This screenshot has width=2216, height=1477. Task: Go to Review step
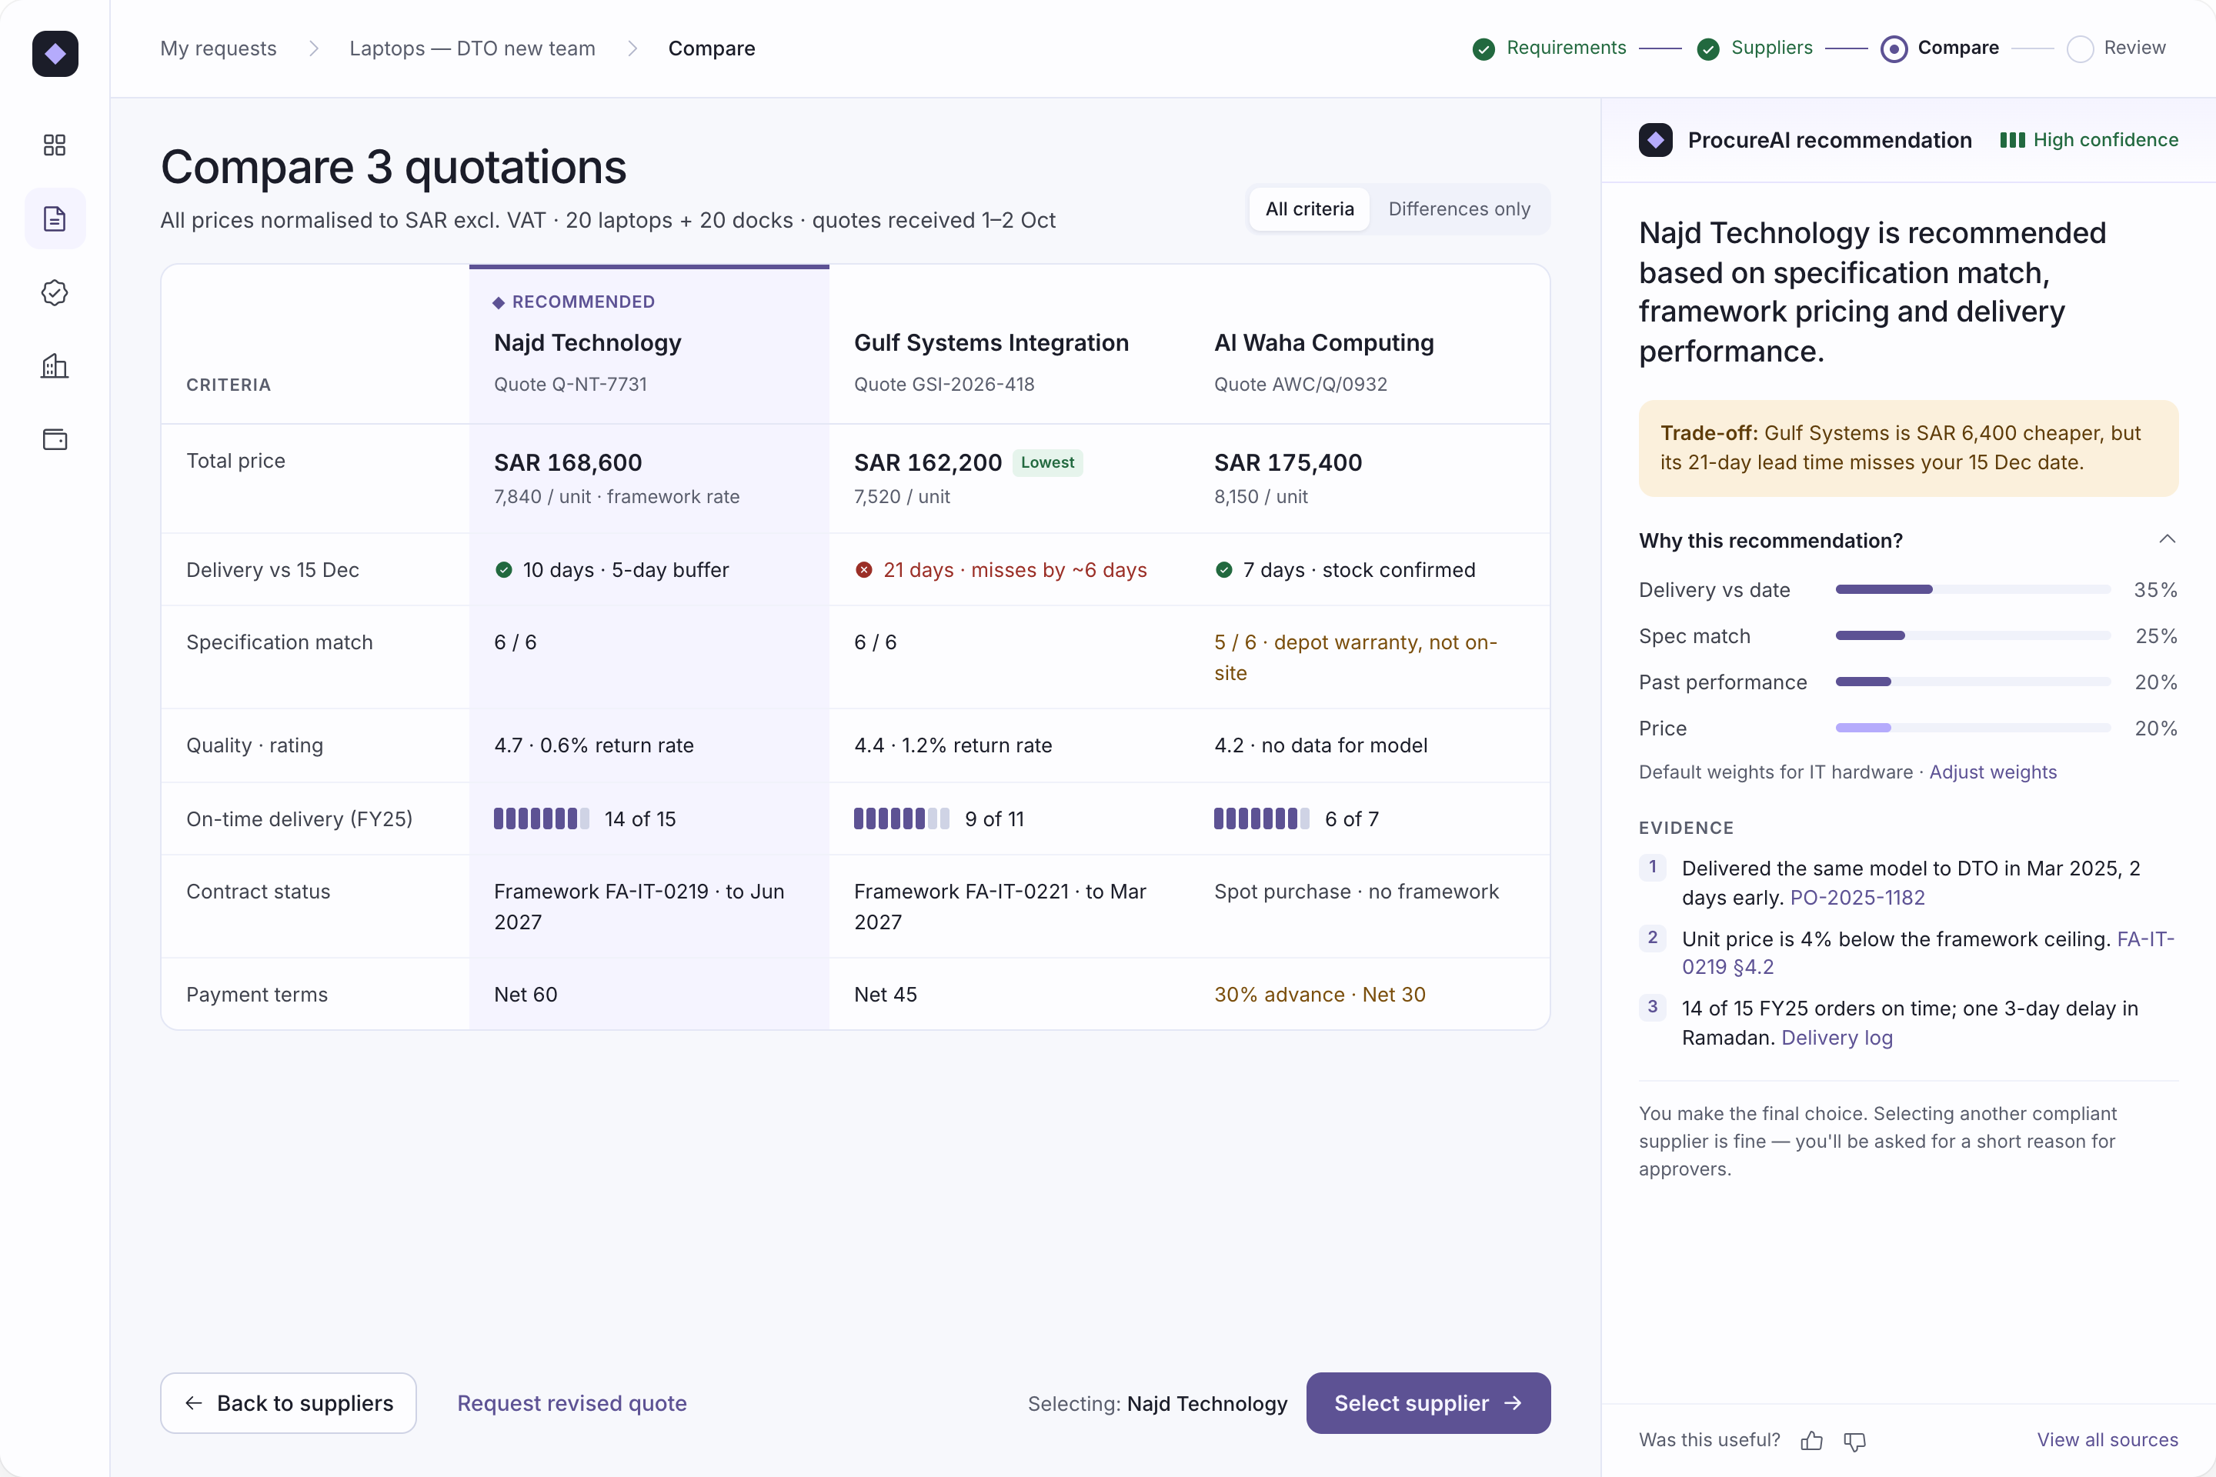[x=2134, y=48]
